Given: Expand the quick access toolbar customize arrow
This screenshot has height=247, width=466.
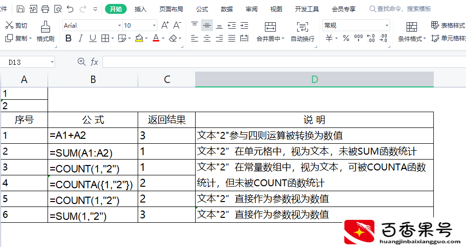Looking at the screenshot, I should coord(95,9).
